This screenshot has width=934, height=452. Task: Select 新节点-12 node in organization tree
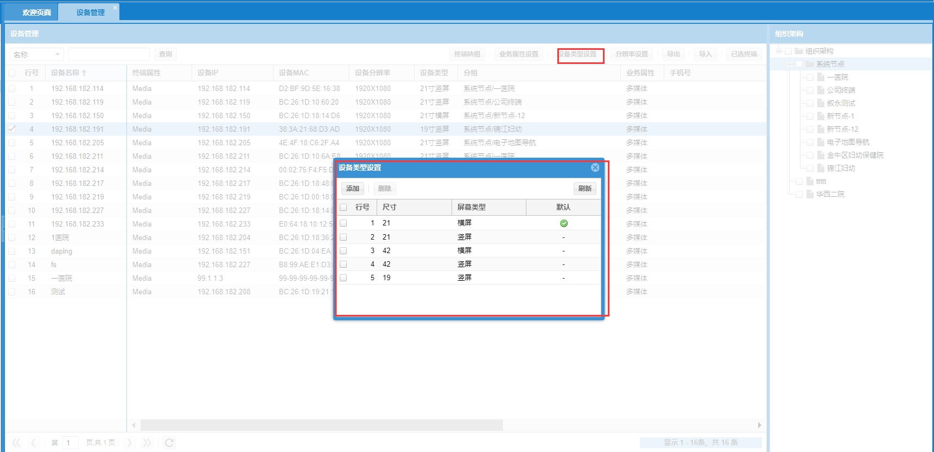[842, 129]
